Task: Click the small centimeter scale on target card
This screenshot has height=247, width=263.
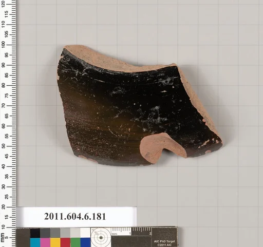Action: (x=131, y=231)
